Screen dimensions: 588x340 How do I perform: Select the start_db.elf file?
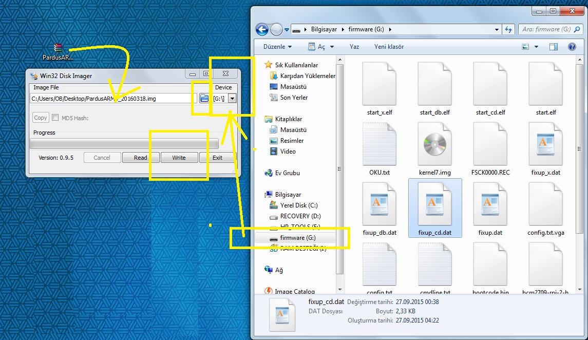pos(435,89)
